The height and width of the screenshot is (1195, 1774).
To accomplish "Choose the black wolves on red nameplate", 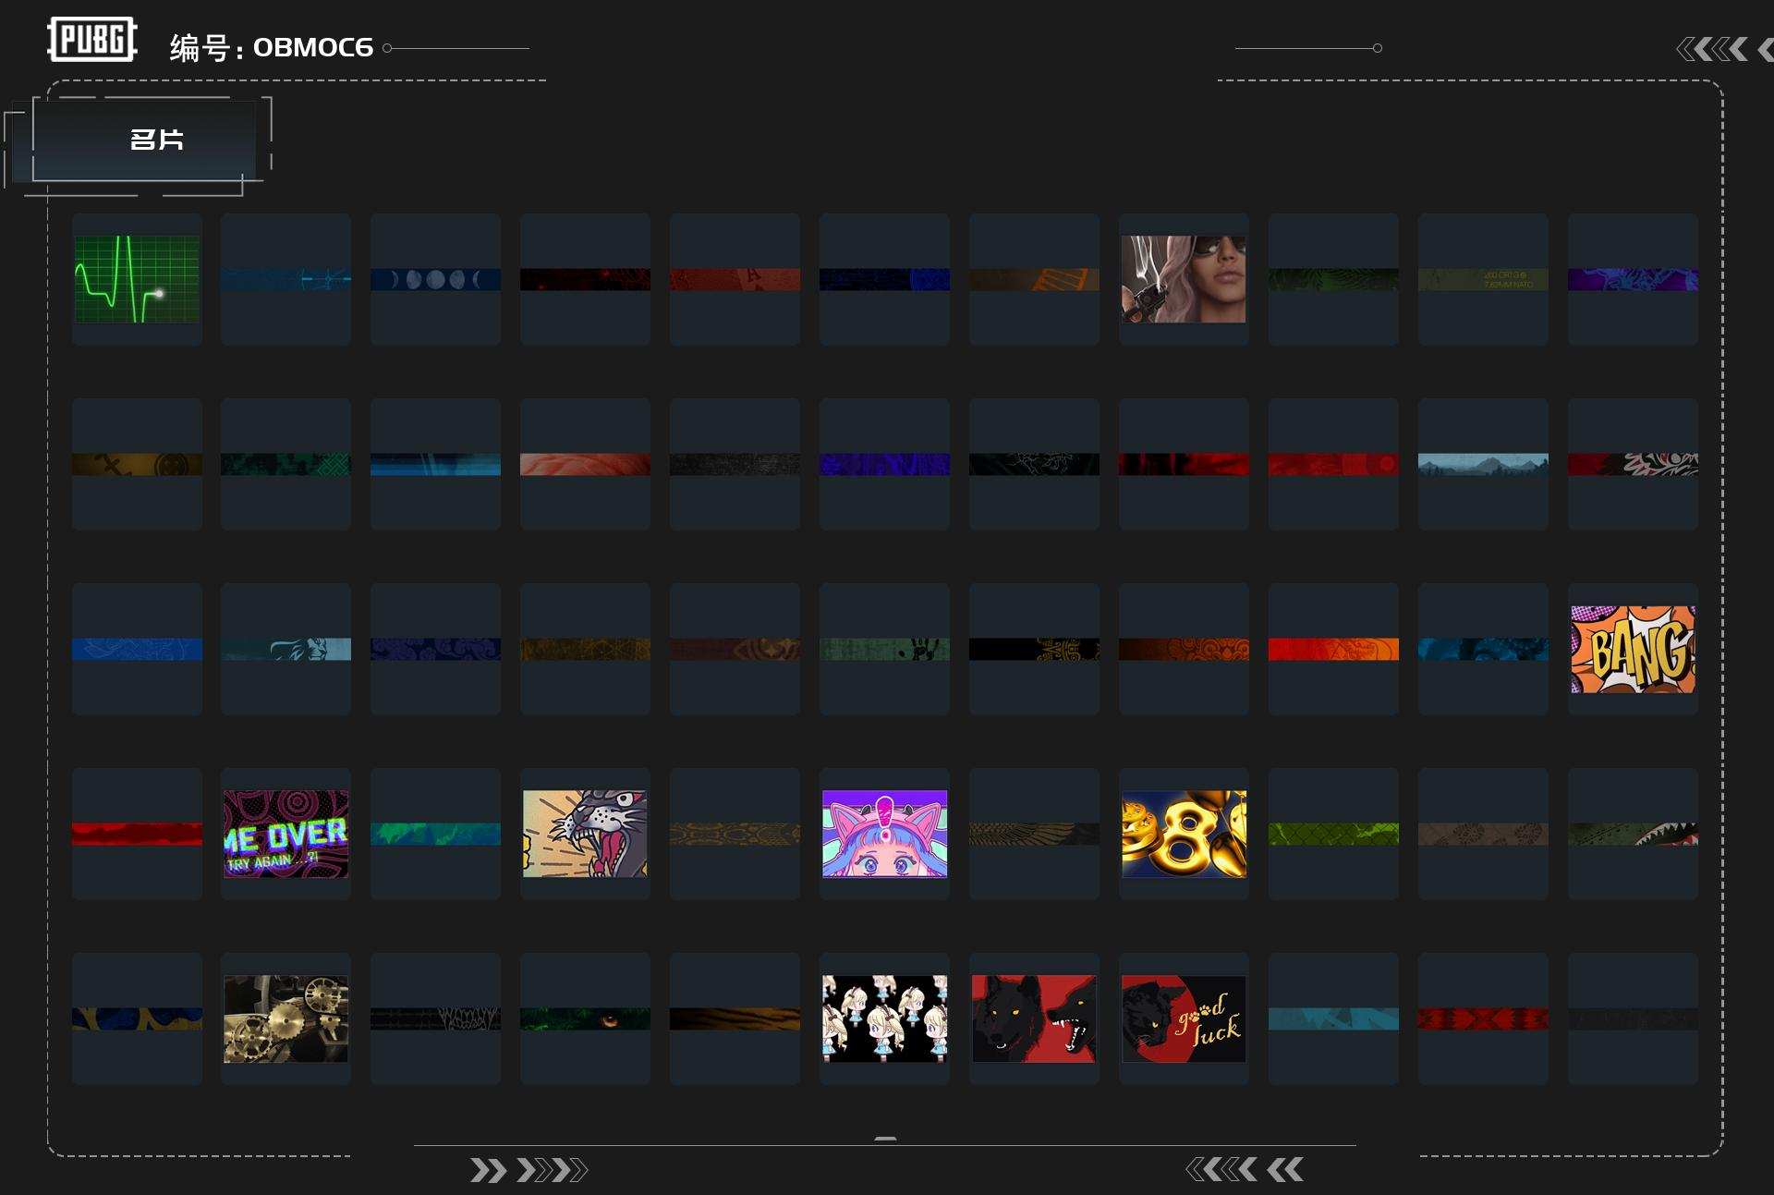I will tap(1034, 1018).
